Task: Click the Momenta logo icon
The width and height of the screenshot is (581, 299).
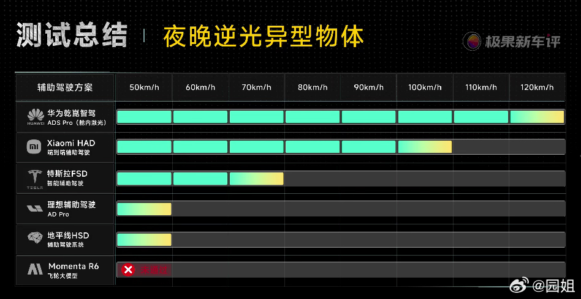Action: click(35, 269)
